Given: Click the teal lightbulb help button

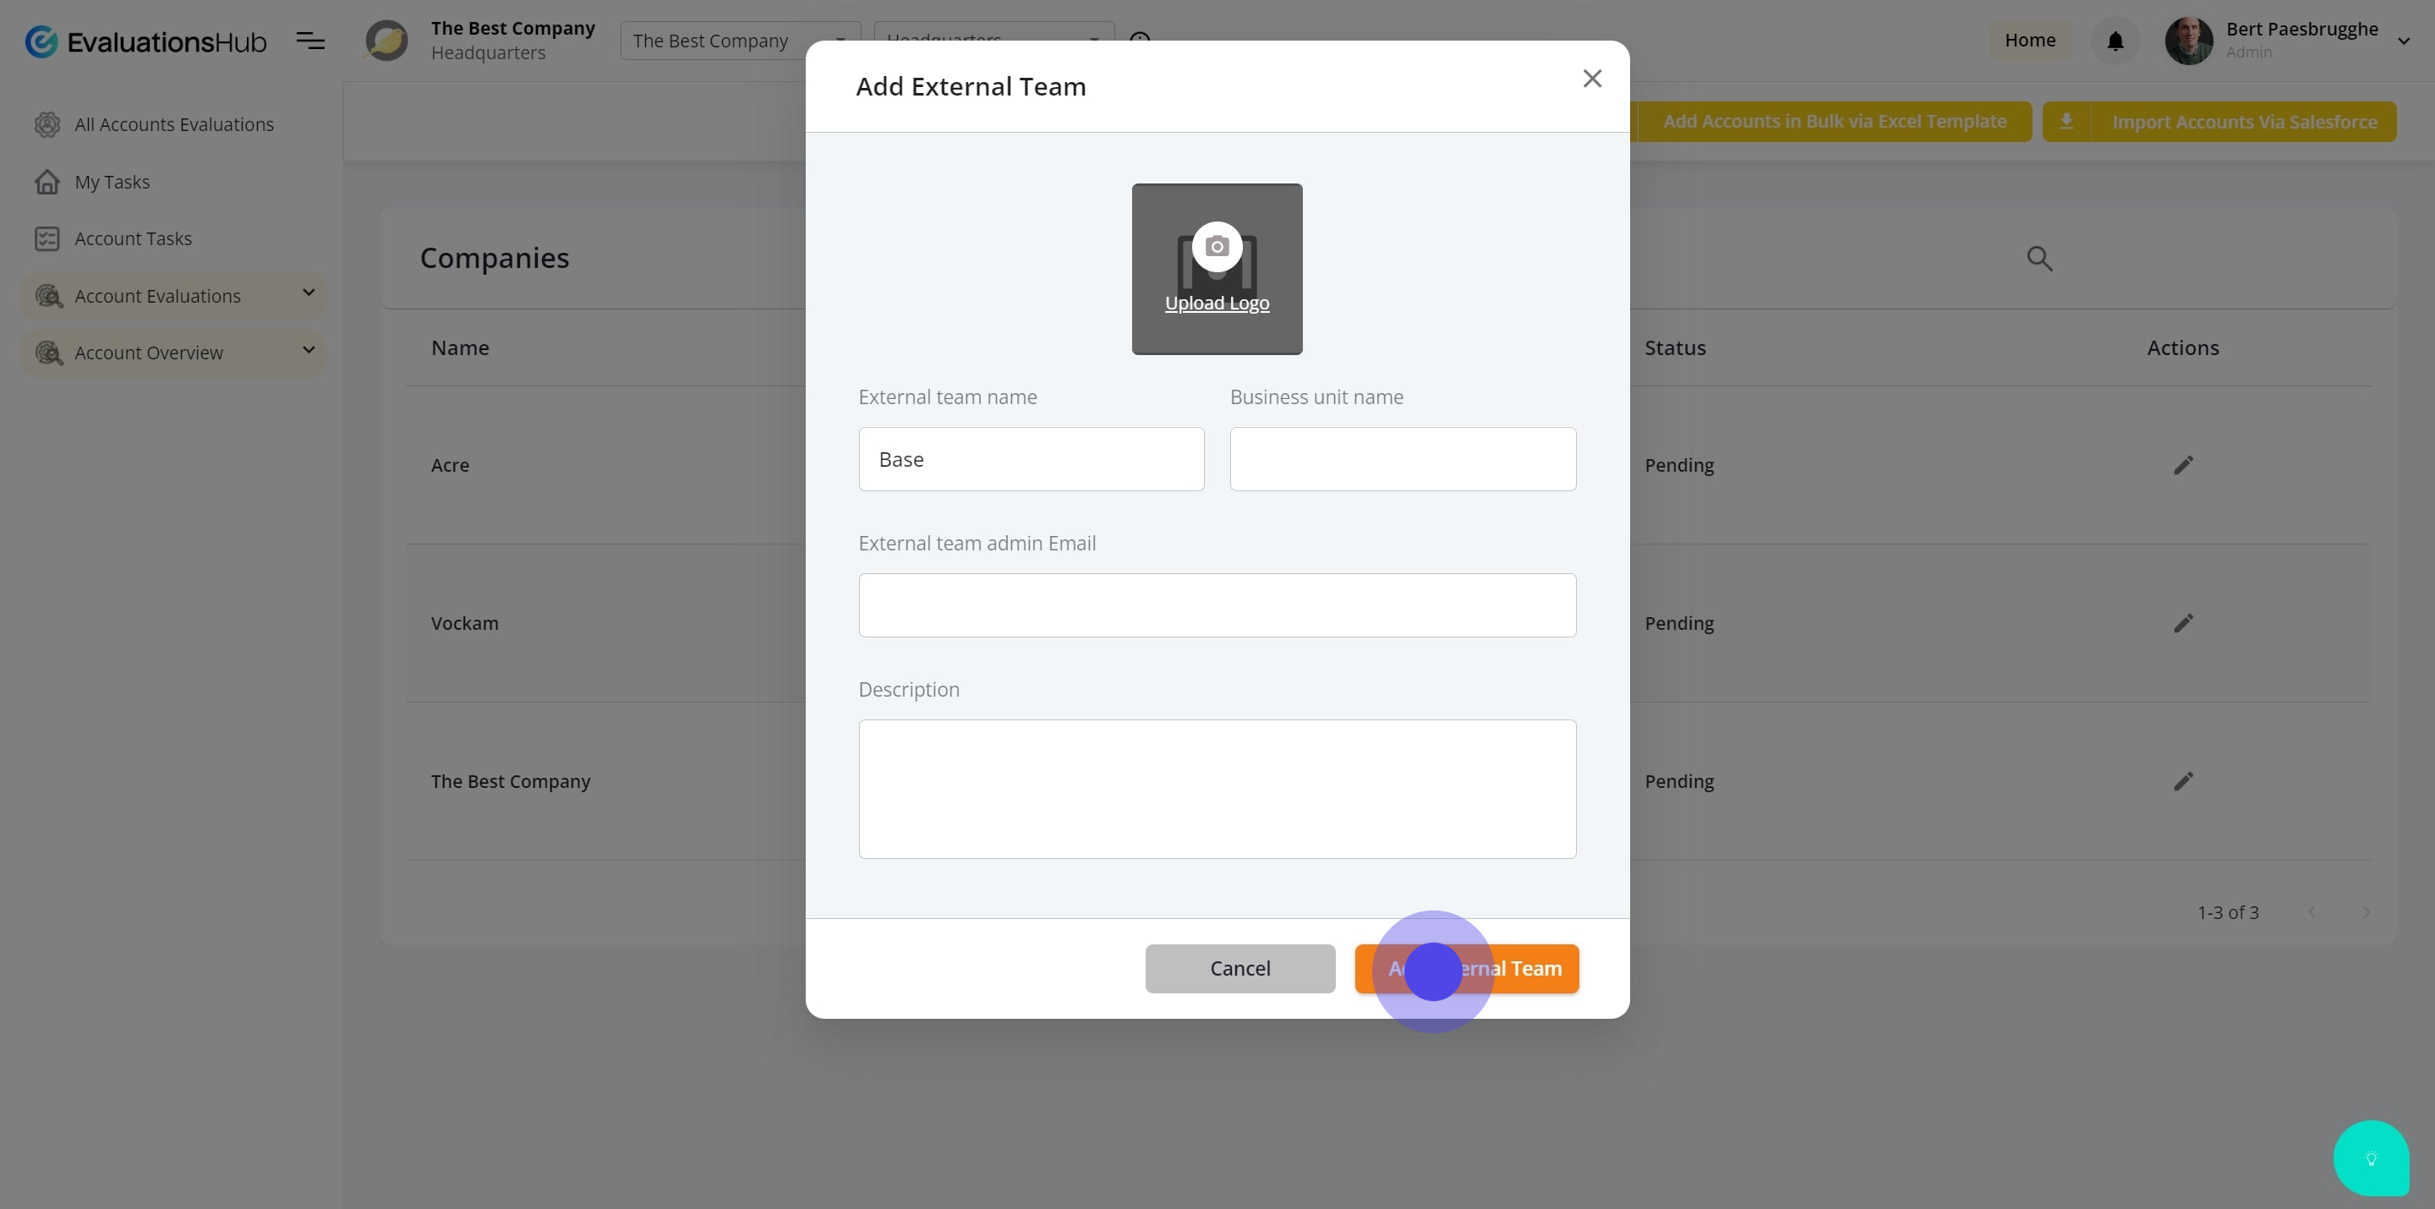Looking at the screenshot, I should [x=2370, y=1158].
